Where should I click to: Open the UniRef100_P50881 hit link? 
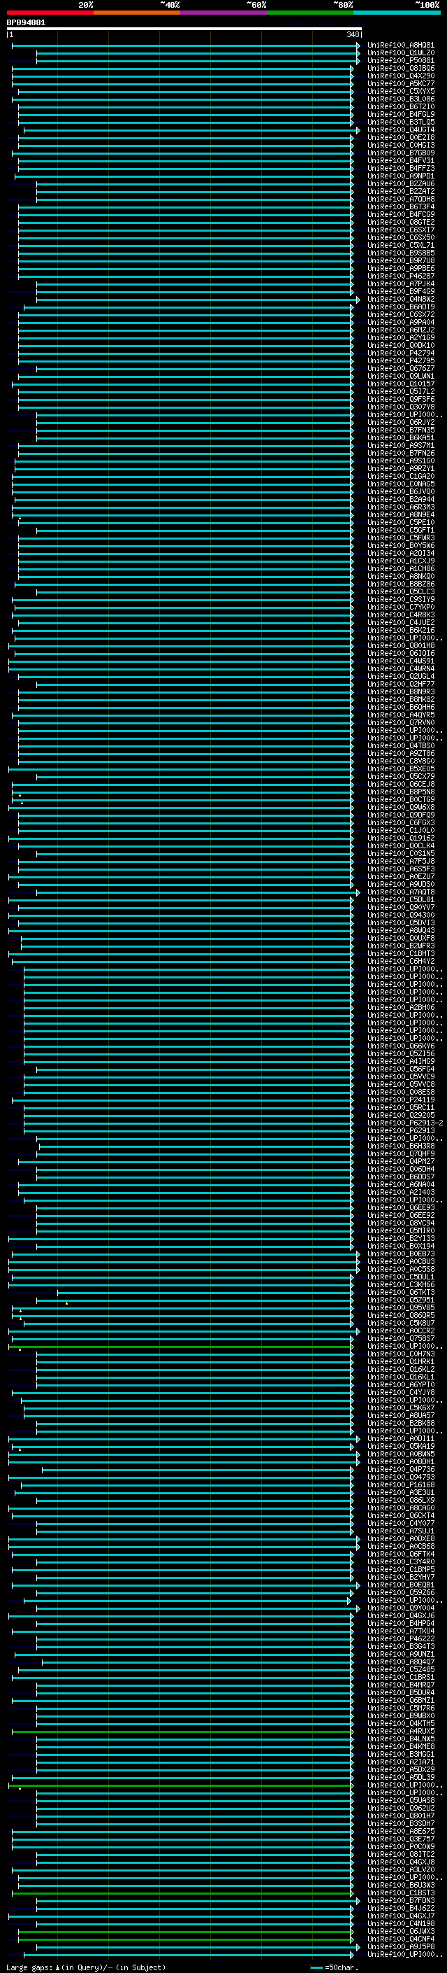(400, 60)
